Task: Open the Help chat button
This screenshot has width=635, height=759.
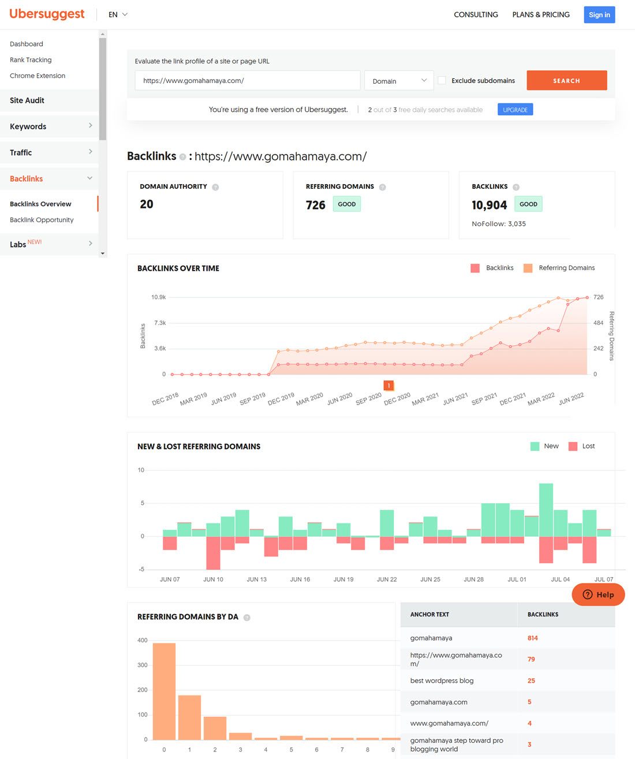Action: point(598,595)
